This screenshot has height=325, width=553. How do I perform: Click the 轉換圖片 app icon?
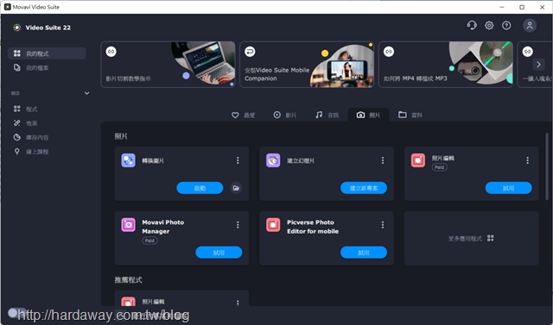tap(128, 160)
